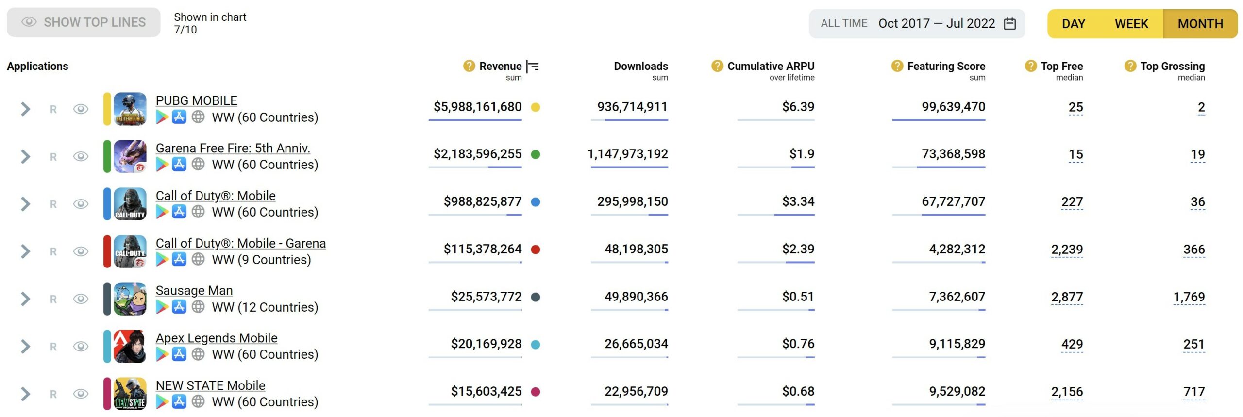1243x417 pixels.
Task: Switch to DAY granularity
Action: [1073, 24]
